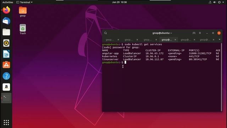
Task: Click the network status icon in top bar
Action: pyautogui.click(x=210, y=2)
